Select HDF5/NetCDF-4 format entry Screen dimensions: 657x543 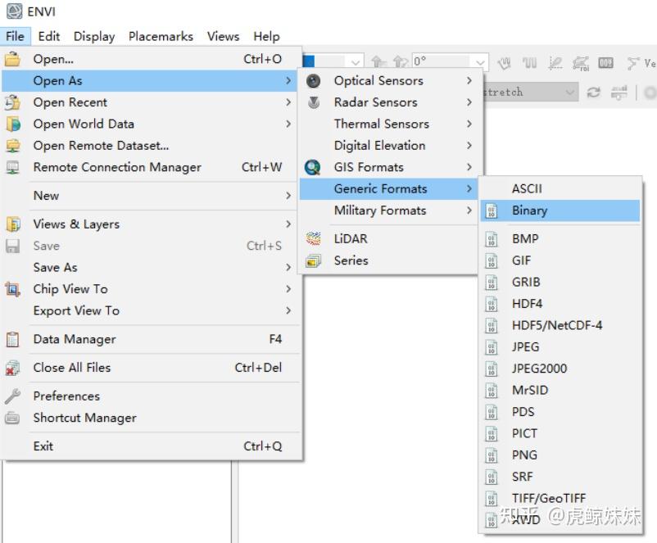point(560,325)
